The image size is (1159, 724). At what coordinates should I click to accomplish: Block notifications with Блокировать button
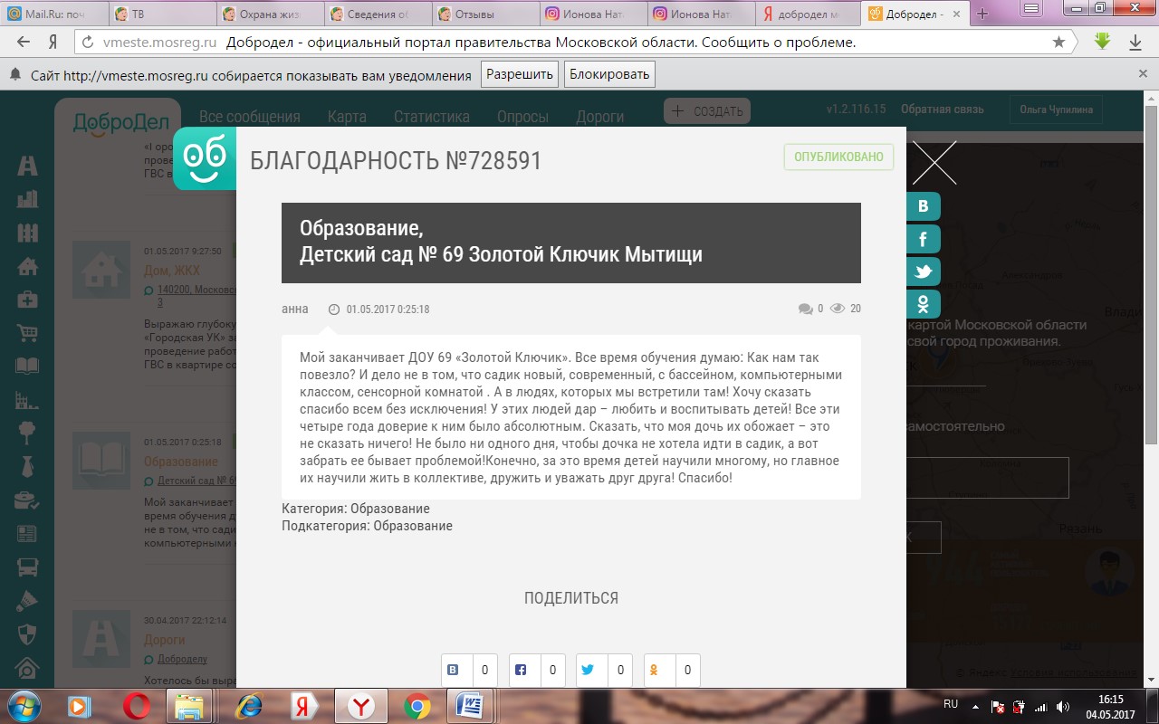(608, 75)
